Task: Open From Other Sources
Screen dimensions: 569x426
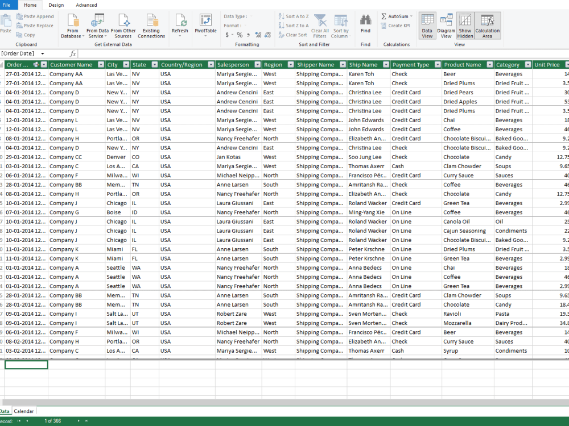Action: click(x=123, y=26)
